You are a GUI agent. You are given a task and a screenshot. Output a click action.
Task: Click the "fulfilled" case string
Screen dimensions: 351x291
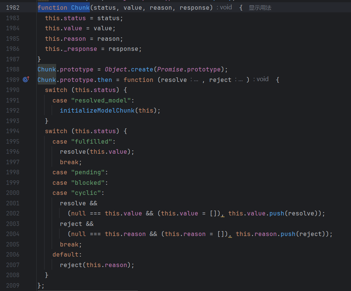91,141
